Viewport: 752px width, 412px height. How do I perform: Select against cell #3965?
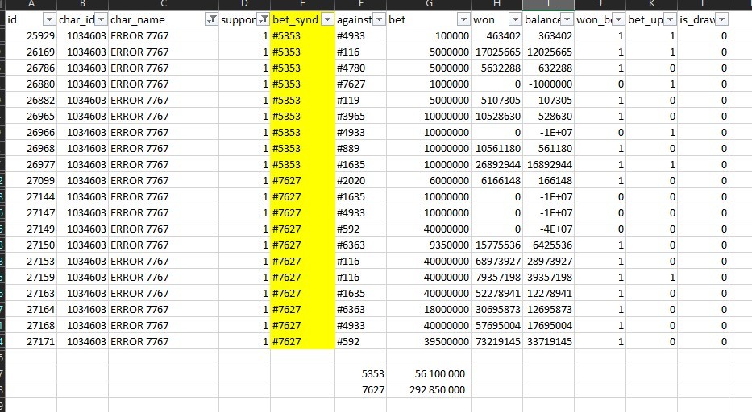360,117
